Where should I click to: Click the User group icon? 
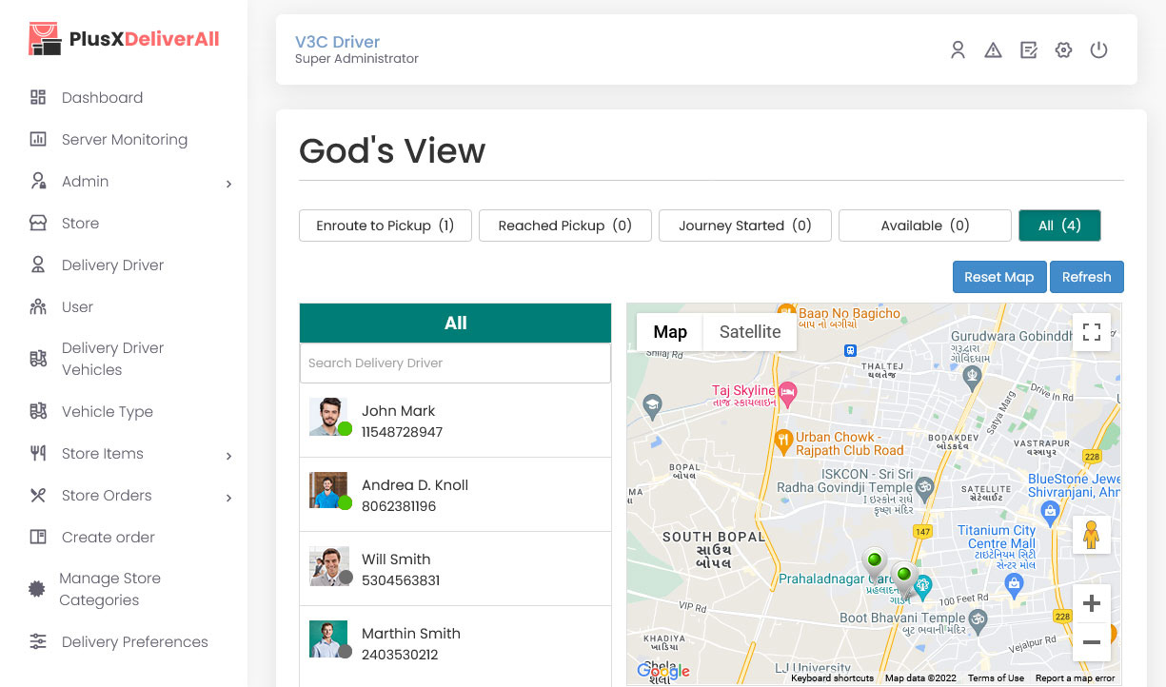38,306
